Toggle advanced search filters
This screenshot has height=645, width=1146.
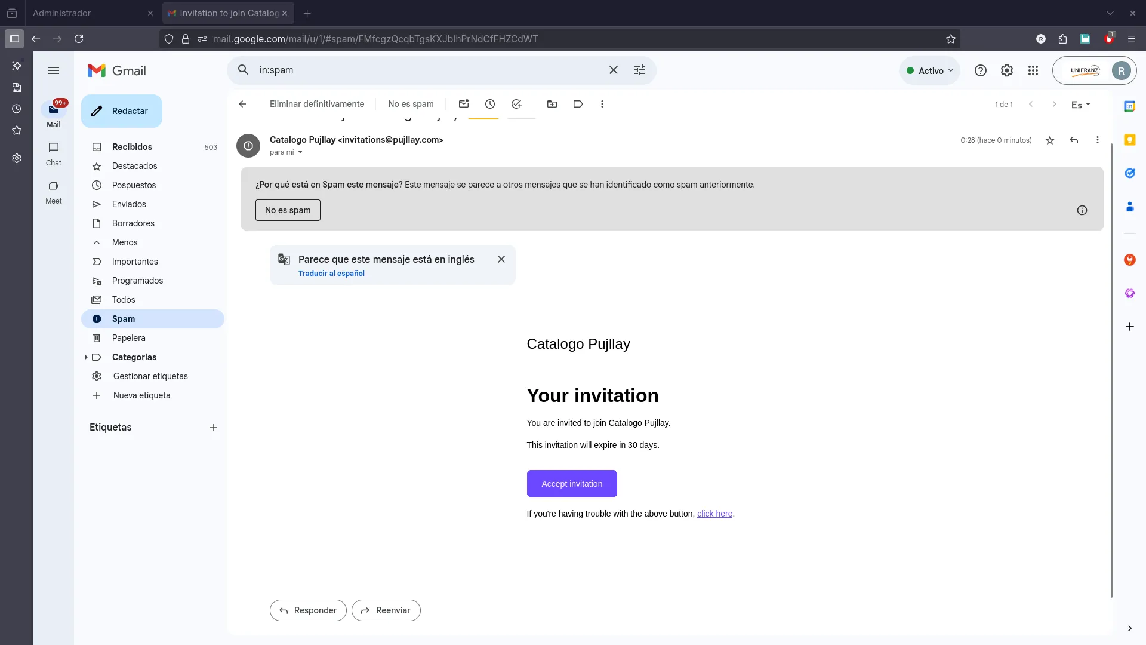point(640,70)
